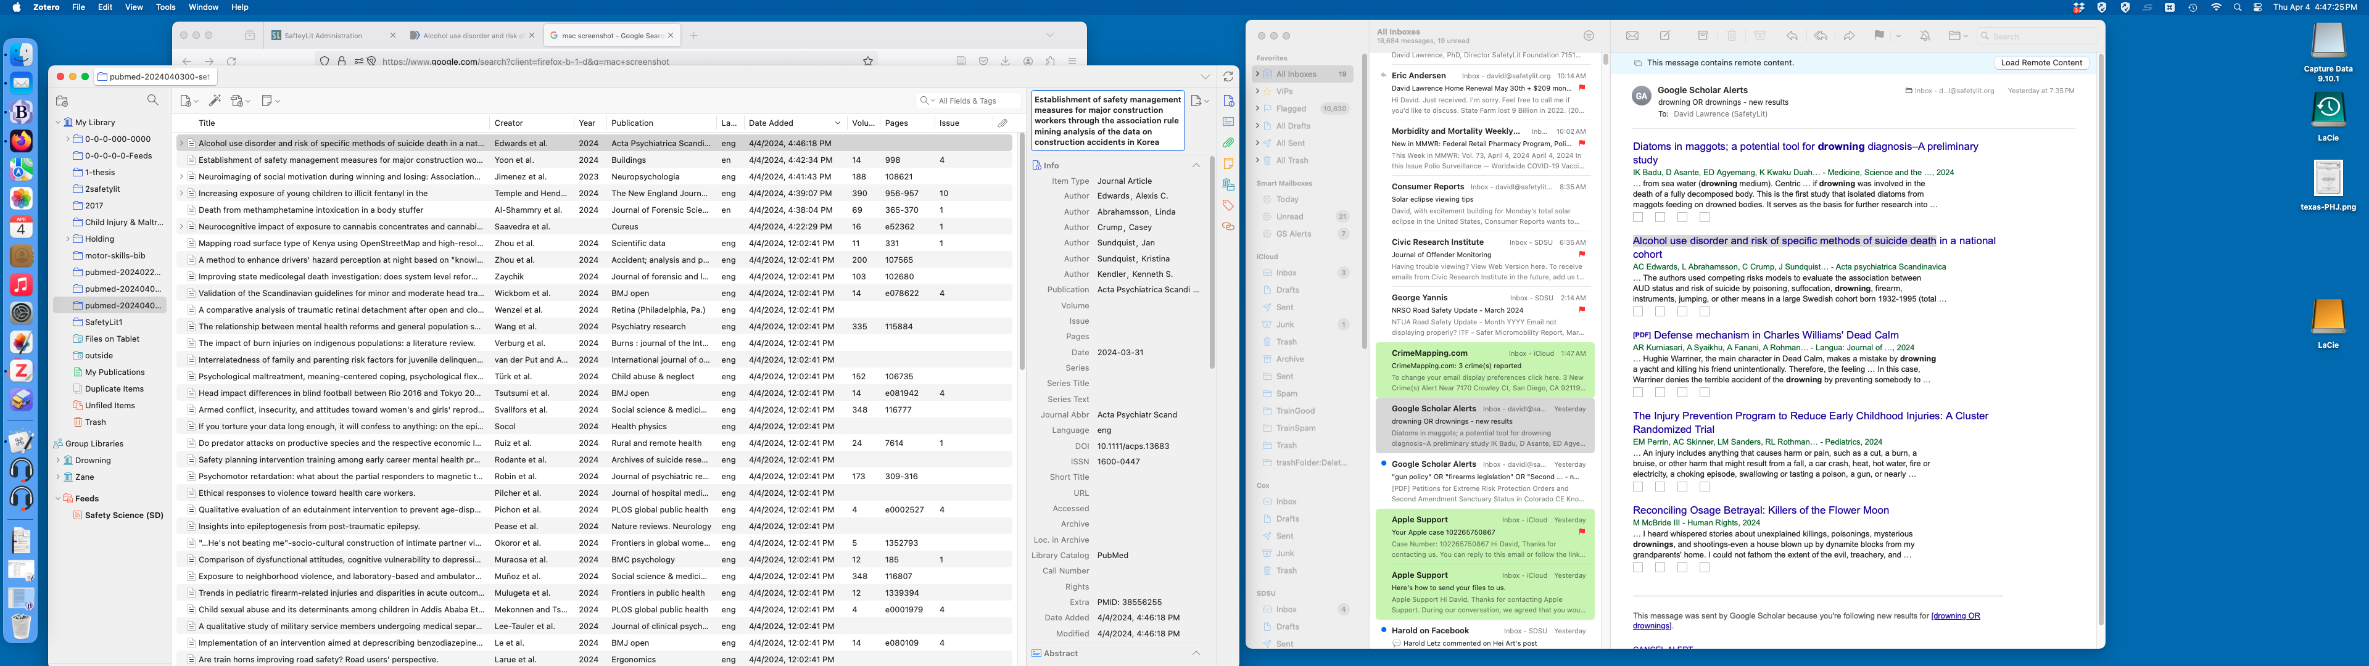The width and height of the screenshot is (2369, 666).
Task: Open the Tags pane icon in item sidebar
Action: click(x=1228, y=205)
